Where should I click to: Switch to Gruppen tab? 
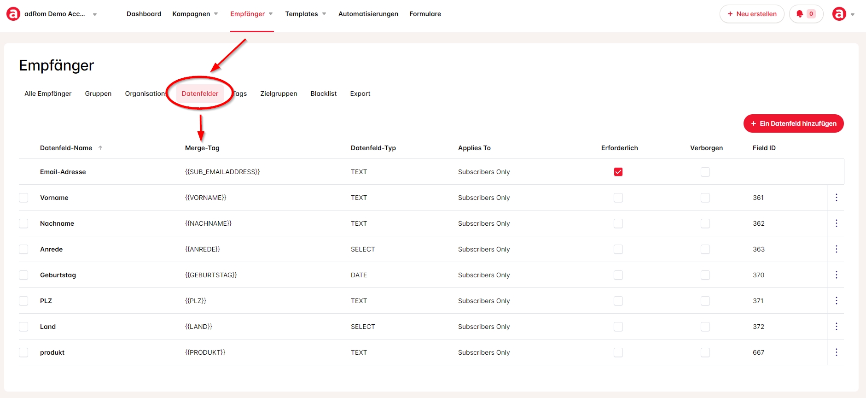coord(98,94)
